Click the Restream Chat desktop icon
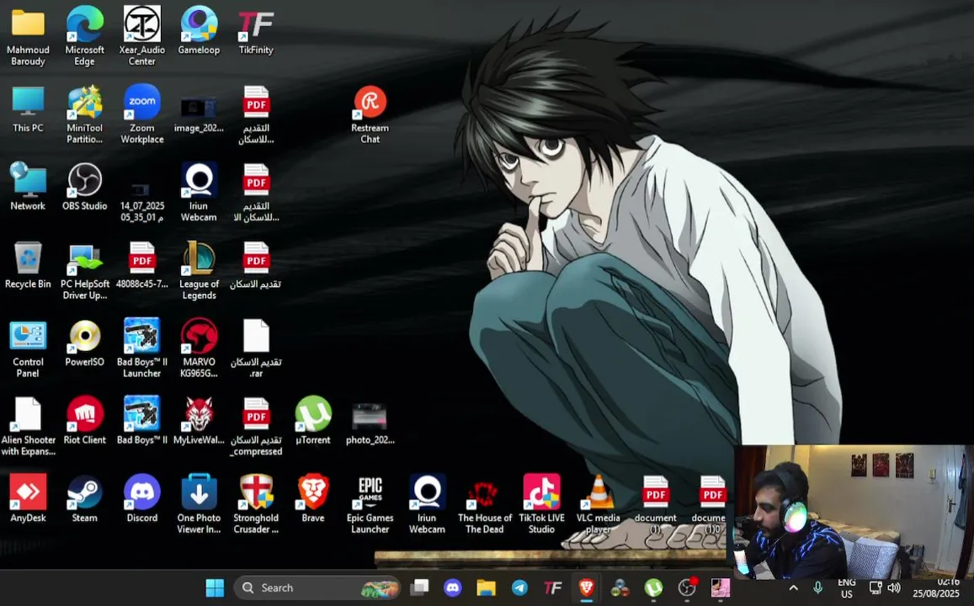The height and width of the screenshot is (606, 974). 370,114
